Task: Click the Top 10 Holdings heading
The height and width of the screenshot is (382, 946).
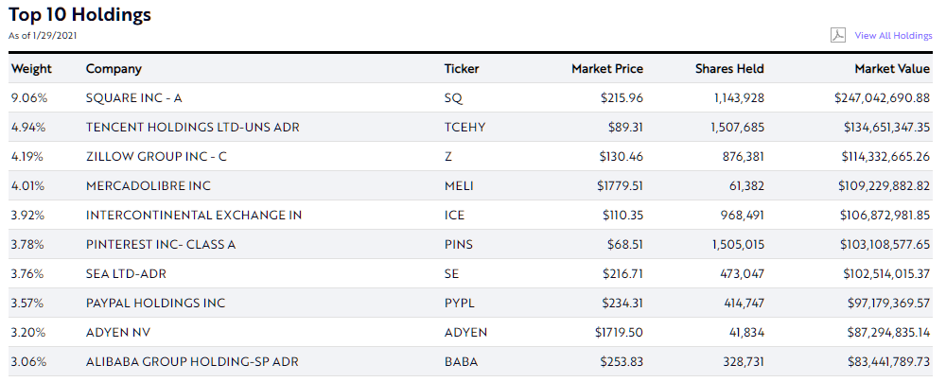Action: click(x=79, y=14)
